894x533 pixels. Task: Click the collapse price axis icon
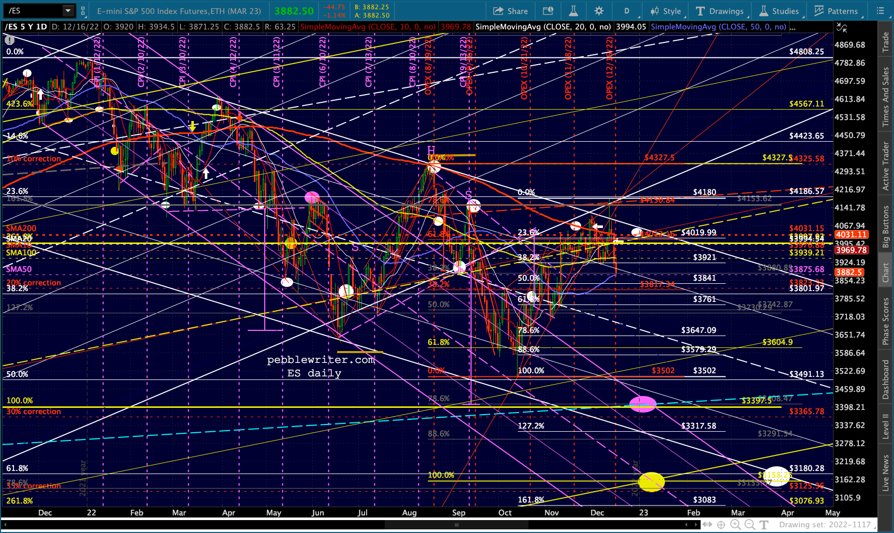coord(842,27)
